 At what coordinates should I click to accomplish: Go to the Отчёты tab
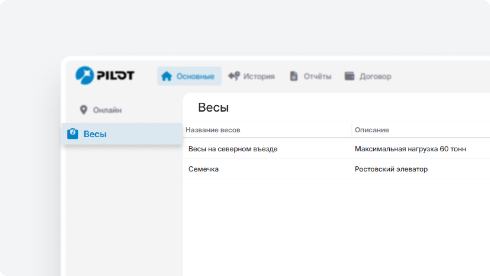pyautogui.click(x=317, y=76)
